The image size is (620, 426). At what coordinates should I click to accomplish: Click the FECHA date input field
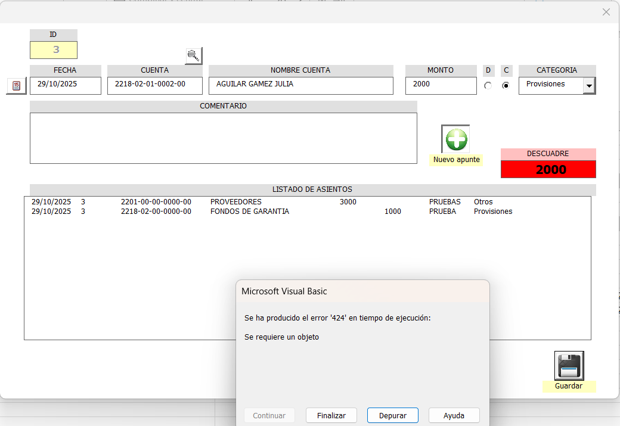pos(66,85)
